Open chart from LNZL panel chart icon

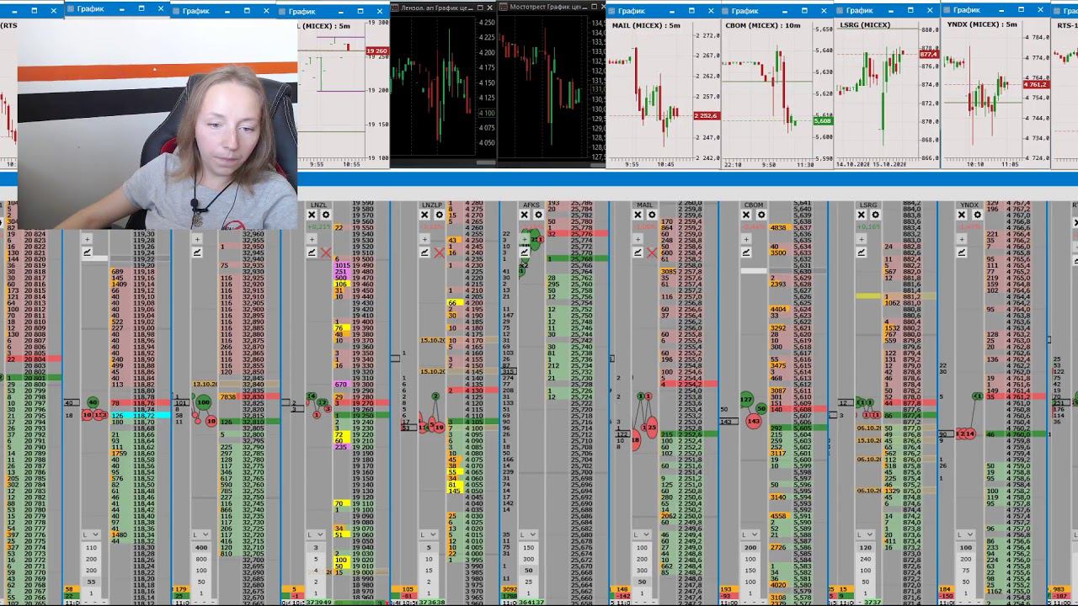(311, 252)
